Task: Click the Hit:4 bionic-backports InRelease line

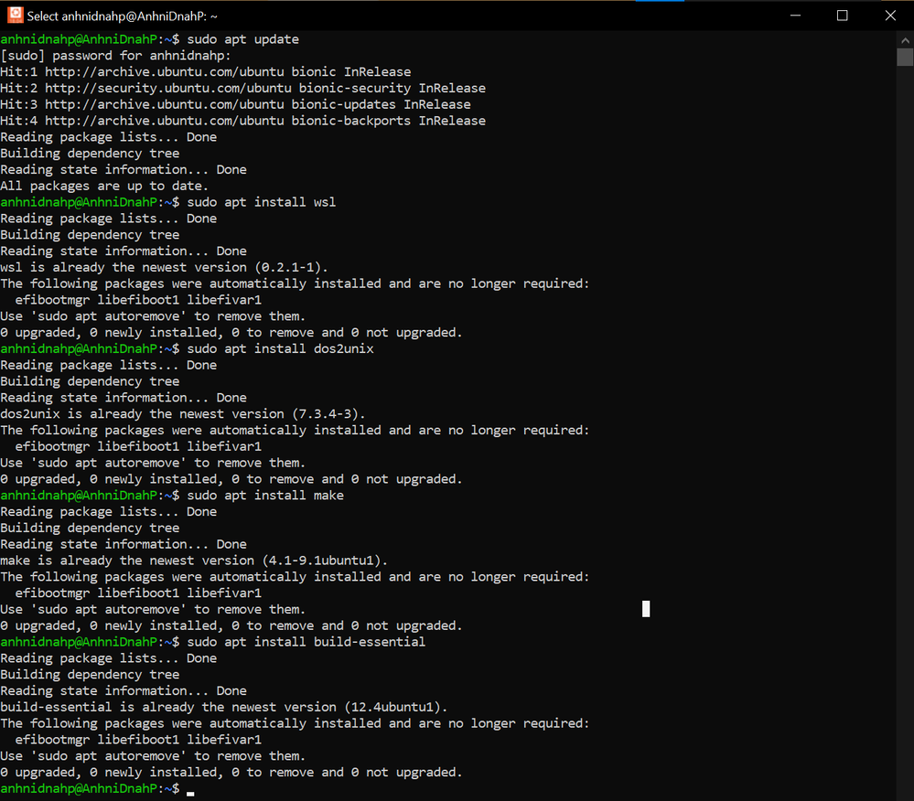Action: [242, 122]
